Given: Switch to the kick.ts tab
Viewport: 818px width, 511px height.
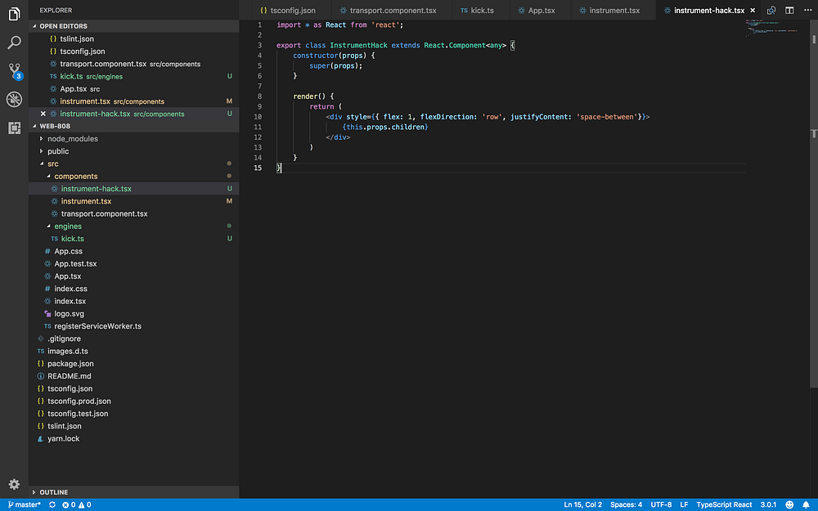Looking at the screenshot, I should pyautogui.click(x=482, y=11).
